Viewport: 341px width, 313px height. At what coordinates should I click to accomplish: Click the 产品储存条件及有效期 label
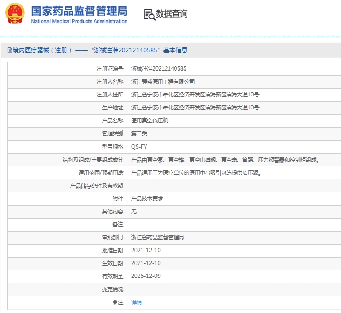click(97, 186)
